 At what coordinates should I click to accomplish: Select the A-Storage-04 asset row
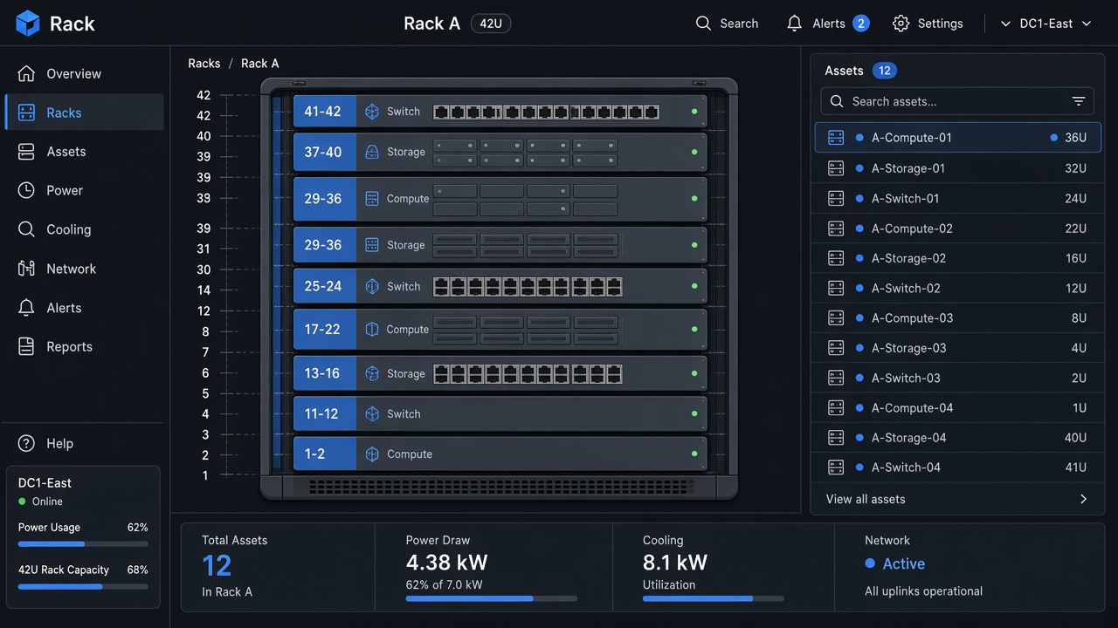click(x=957, y=438)
